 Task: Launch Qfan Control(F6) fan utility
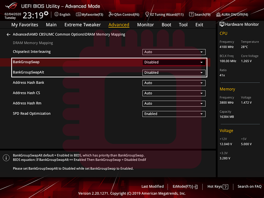coord(124,14)
